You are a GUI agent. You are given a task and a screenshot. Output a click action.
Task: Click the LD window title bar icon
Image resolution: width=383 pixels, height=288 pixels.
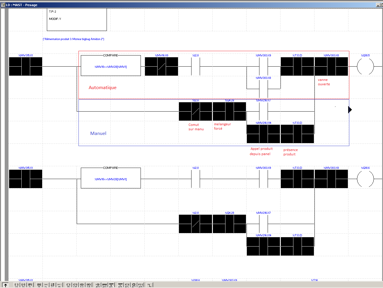[x=3, y=5]
